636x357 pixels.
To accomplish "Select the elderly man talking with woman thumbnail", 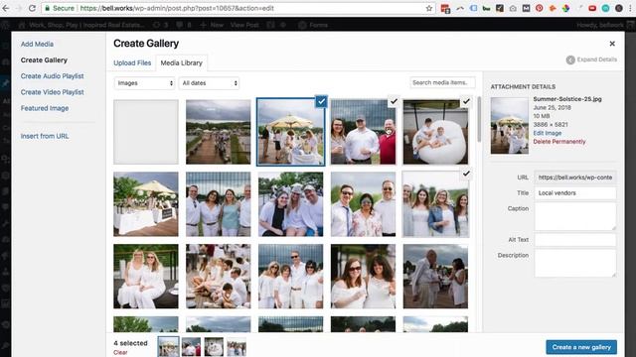I will [x=435, y=276].
